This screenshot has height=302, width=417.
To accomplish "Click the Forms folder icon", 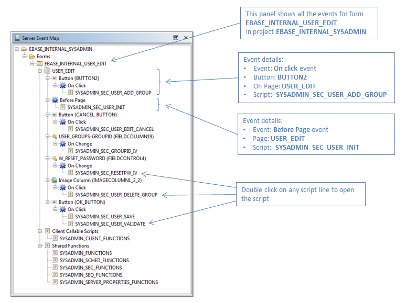I will click(x=32, y=57).
